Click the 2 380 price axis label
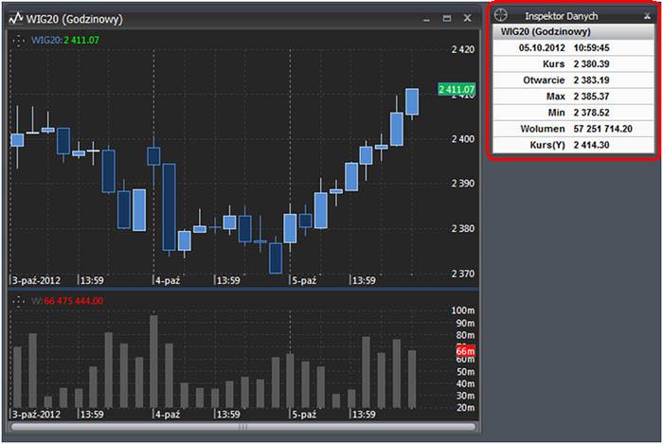The height and width of the screenshot is (444, 663). [x=462, y=228]
